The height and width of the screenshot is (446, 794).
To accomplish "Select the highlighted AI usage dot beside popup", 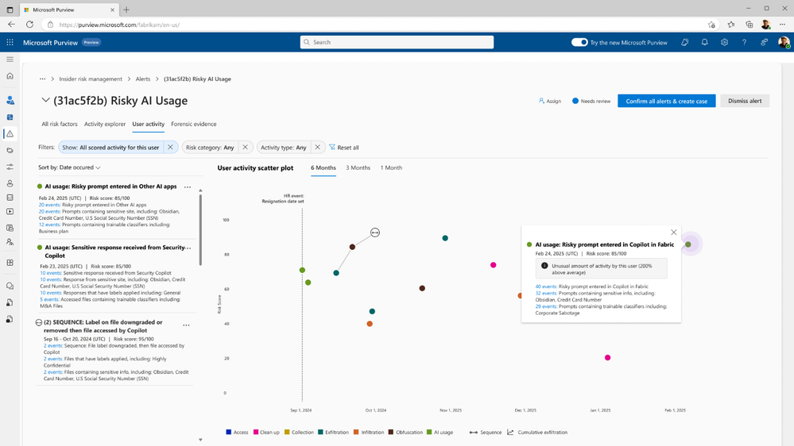I will (688, 244).
